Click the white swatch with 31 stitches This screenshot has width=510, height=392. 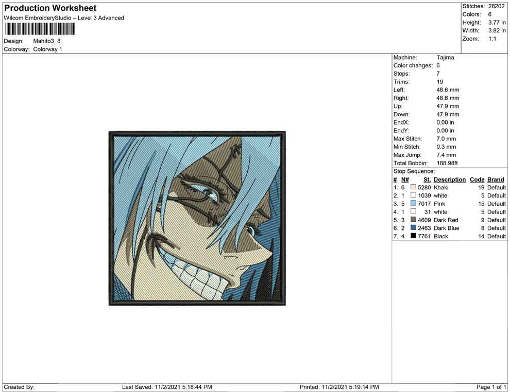tap(413, 211)
